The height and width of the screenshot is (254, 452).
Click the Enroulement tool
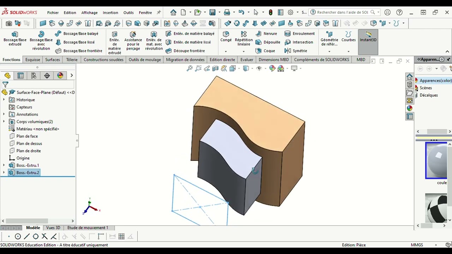pos(300,34)
